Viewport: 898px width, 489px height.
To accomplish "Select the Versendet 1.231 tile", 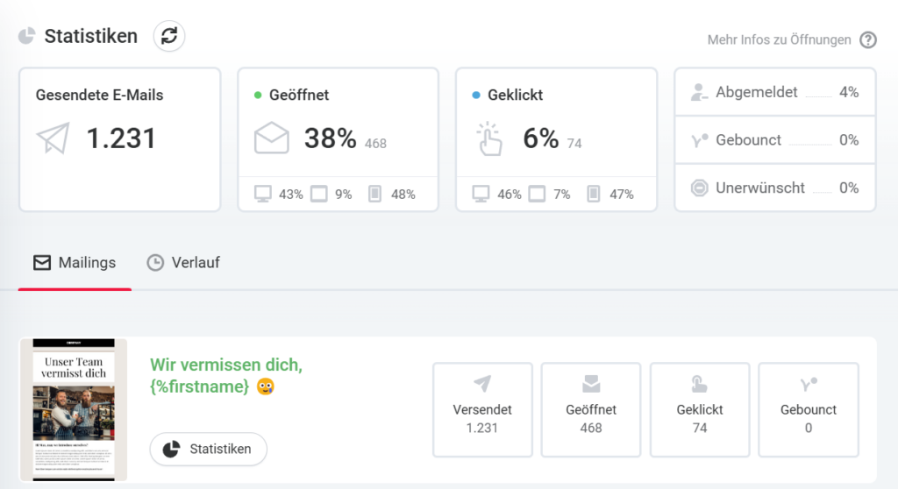I will [482, 409].
